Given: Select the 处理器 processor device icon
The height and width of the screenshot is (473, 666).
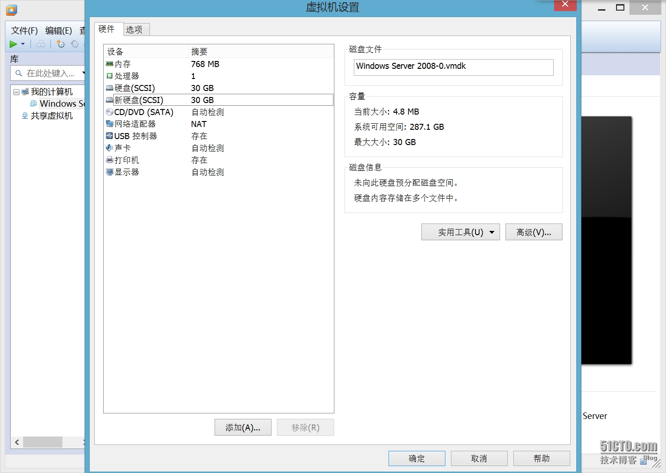Looking at the screenshot, I should (110, 76).
